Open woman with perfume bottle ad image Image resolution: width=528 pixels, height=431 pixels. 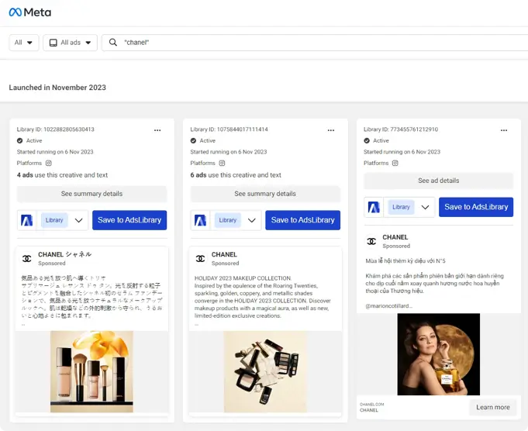(x=438, y=354)
